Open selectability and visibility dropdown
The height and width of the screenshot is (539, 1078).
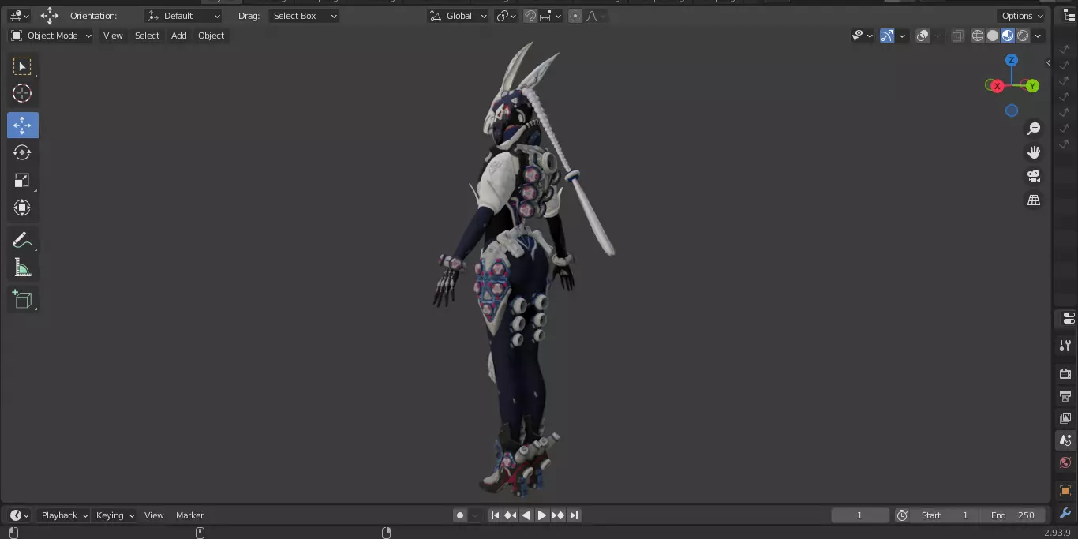pyautogui.click(x=863, y=36)
